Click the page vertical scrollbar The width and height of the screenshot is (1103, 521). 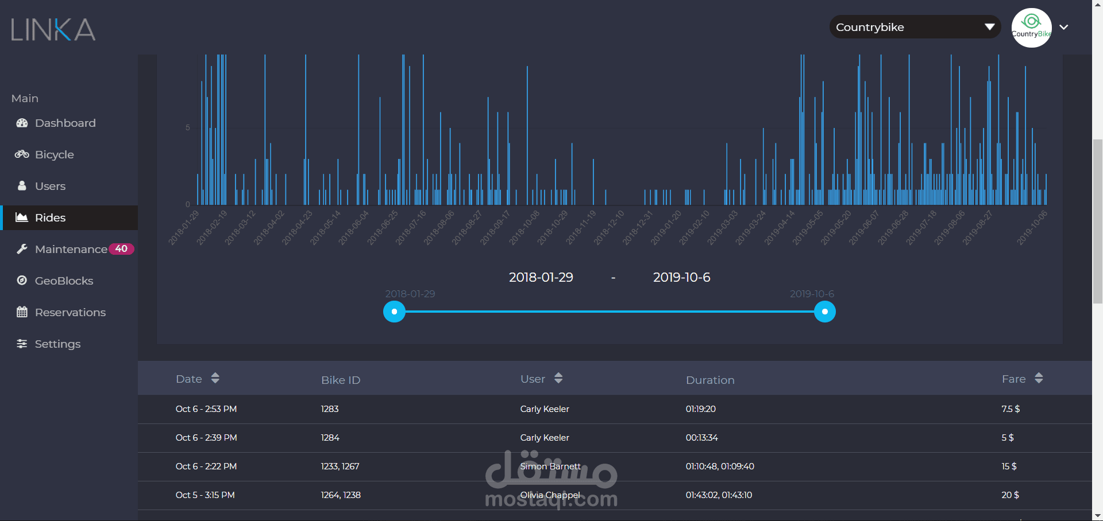(x=1097, y=221)
